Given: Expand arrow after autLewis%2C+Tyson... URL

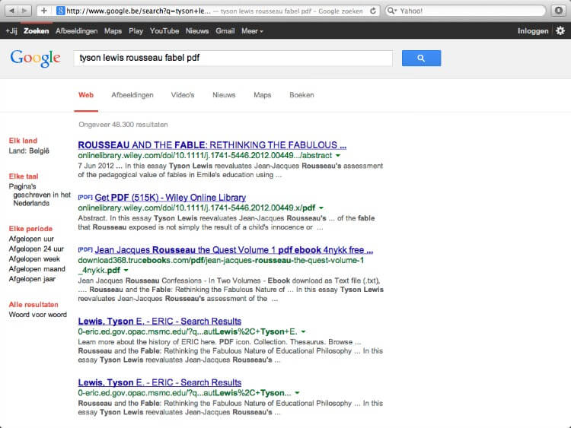Looking at the screenshot, I should click(x=297, y=393).
